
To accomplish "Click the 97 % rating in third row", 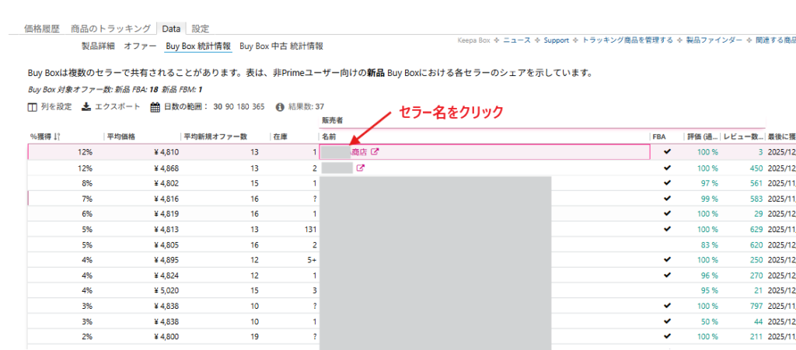I will [707, 183].
